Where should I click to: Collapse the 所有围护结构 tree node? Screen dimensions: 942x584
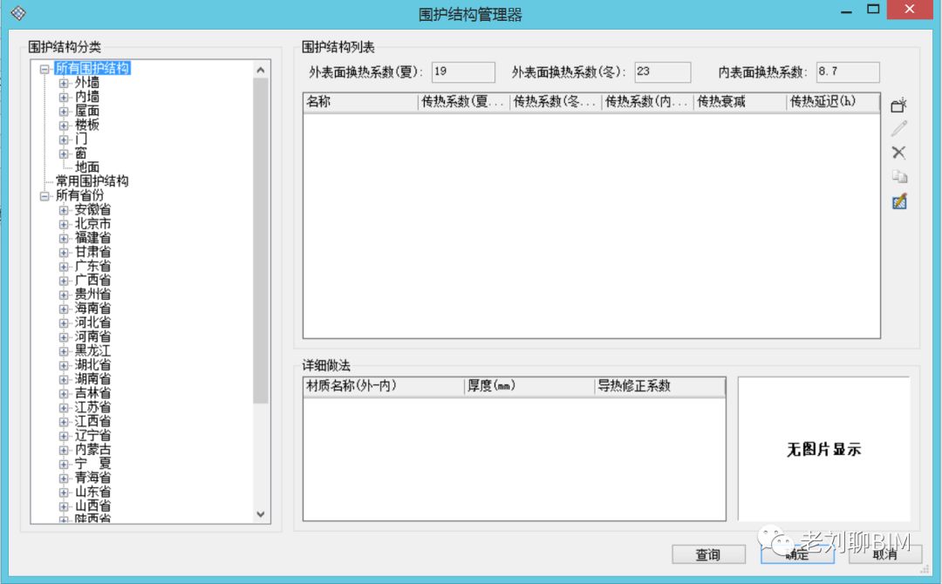[x=44, y=69]
